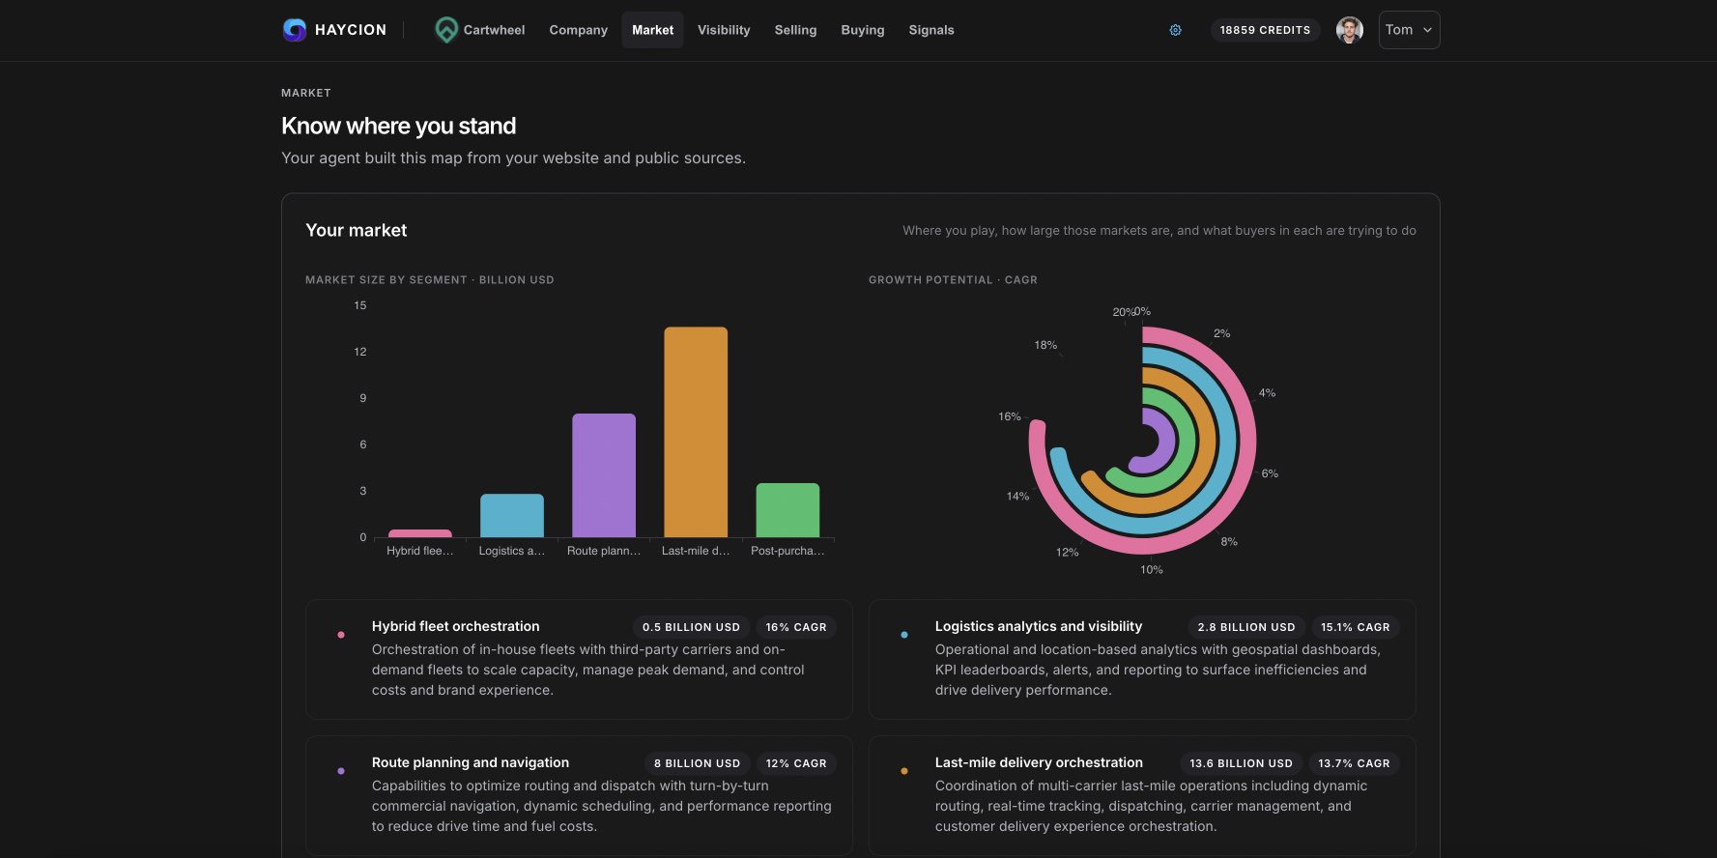Viewport: 1717px width, 858px height.
Task: Open settings via the blue gear icon
Action: coord(1176,30)
